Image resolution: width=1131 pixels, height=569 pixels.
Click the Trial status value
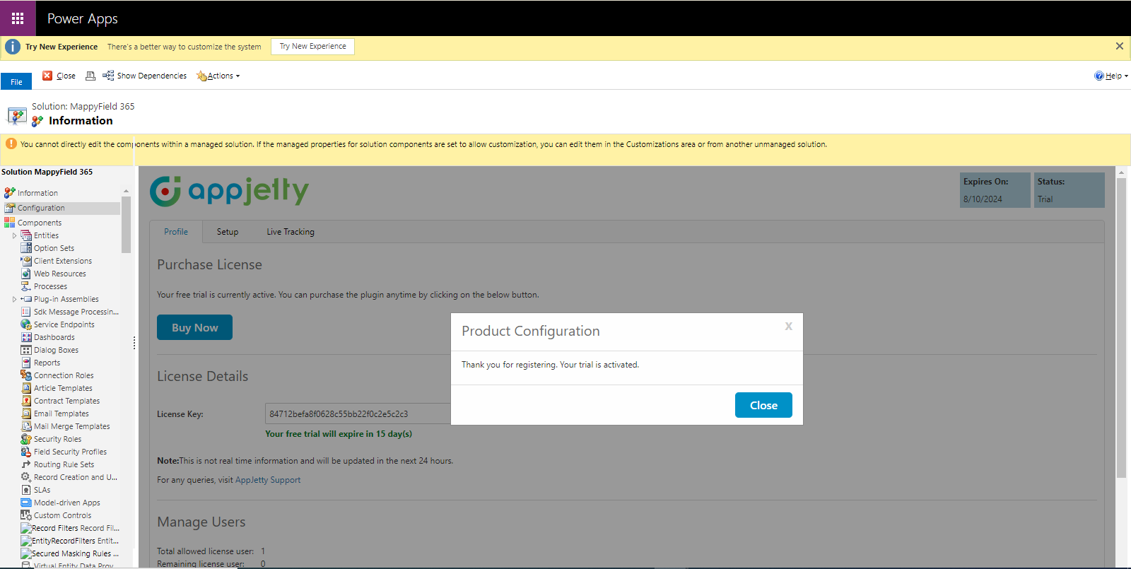(1045, 199)
